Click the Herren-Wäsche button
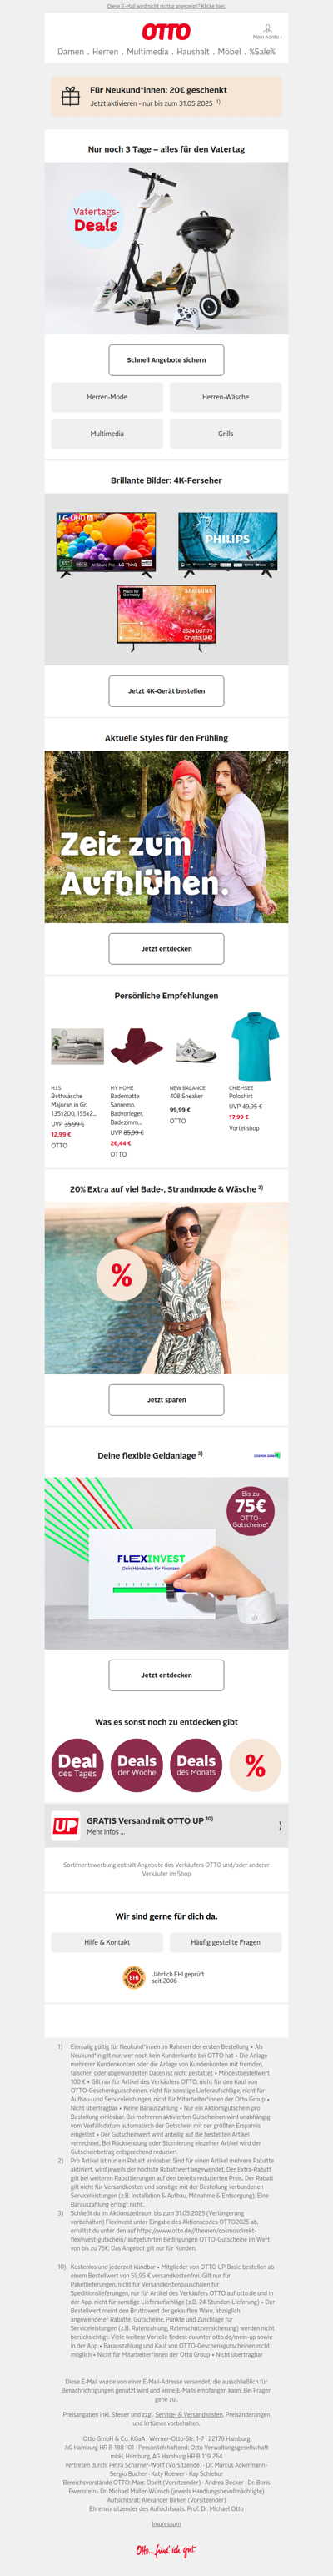The image size is (333, 2576). [226, 397]
